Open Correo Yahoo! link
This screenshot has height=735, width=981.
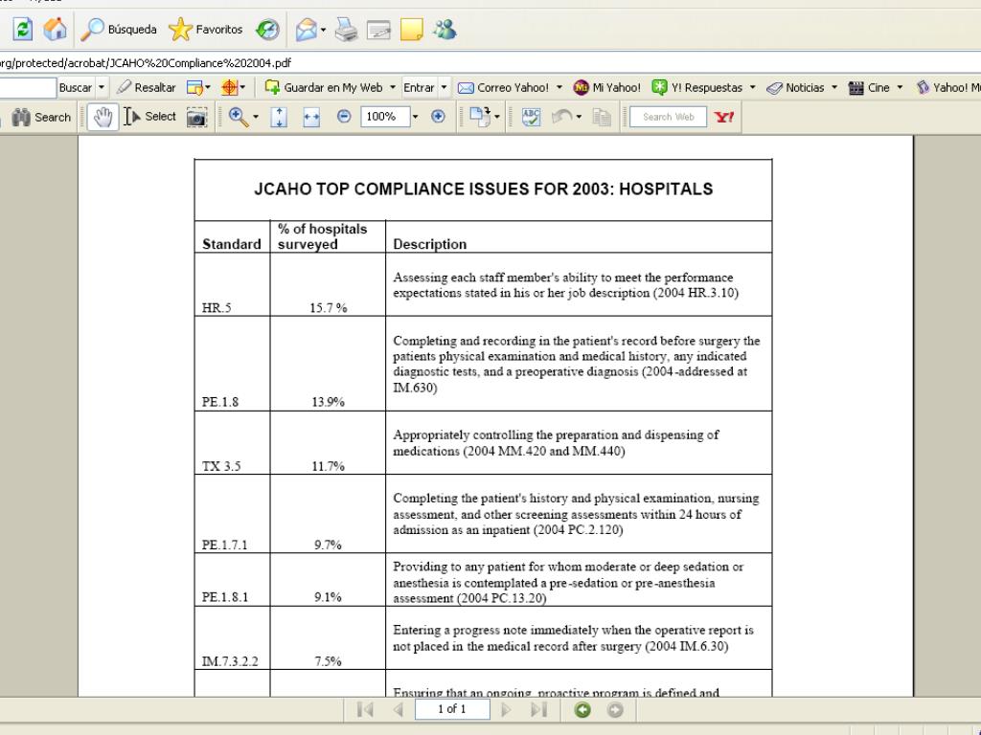pos(503,87)
